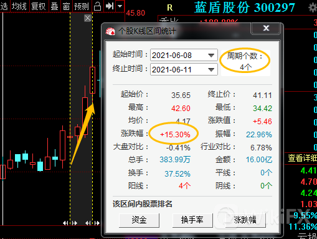Click the settings gear icon
Screen dimensions: 317x239
[313, 7]
